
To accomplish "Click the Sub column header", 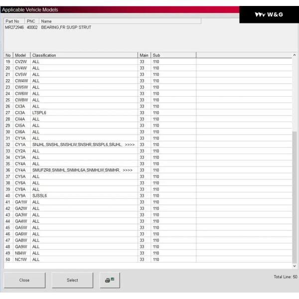I will (172, 55).
